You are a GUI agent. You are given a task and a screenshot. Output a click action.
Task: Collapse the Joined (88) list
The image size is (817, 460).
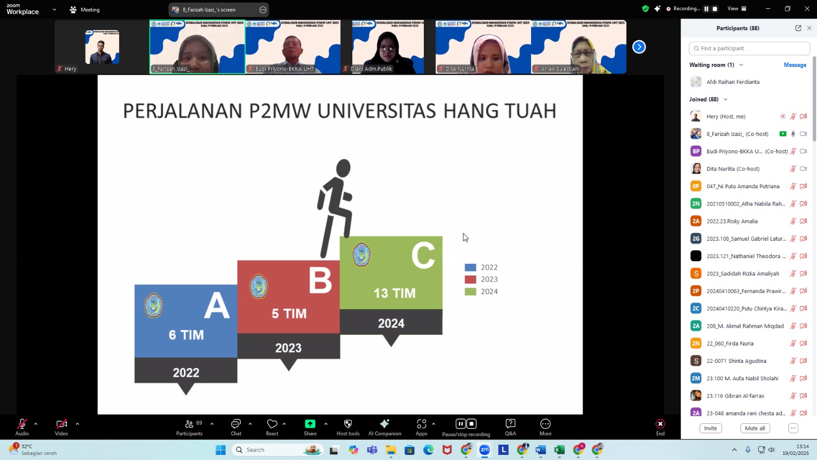pos(726,100)
